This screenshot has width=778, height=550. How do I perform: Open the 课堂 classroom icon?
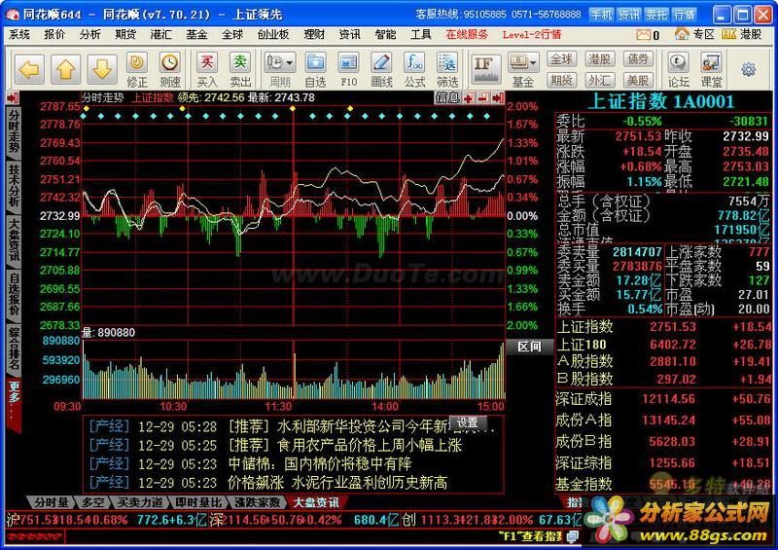tap(712, 69)
